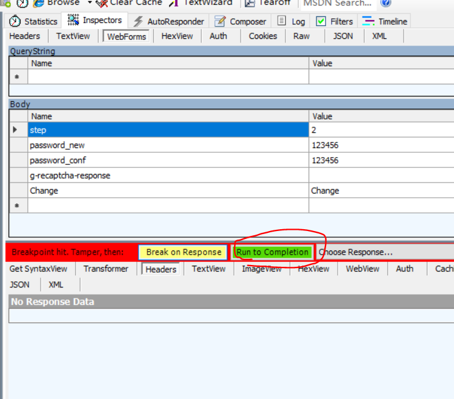
Task: Click the password_new value 123456
Action: coord(382,145)
